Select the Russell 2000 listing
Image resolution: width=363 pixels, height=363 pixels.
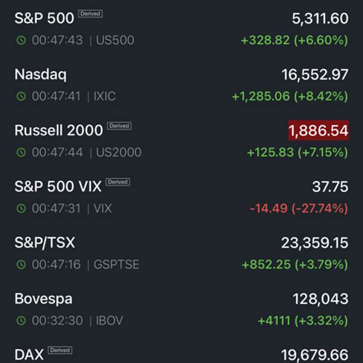coord(181,140)
